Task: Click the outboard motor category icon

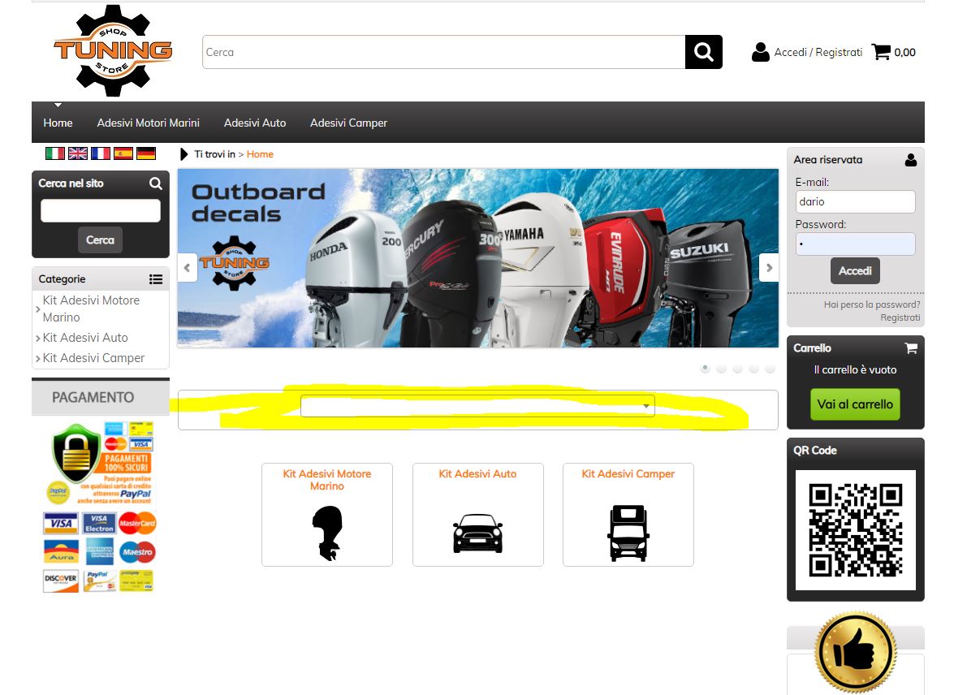Action: click(x=327, y=533)
